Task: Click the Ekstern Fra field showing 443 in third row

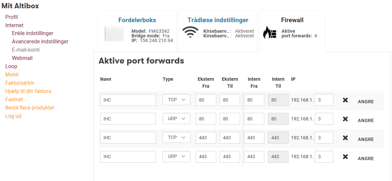Action: [206, 138]
